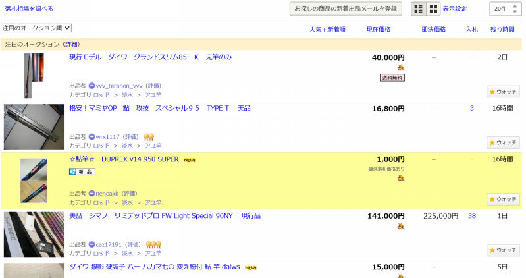Click bid count 38 for シマノ listing

tap(471, 216)
